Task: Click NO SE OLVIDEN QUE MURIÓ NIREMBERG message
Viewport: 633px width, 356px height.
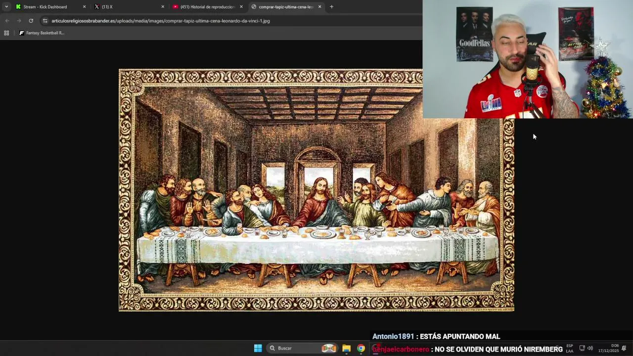Action: click(498, 350)
